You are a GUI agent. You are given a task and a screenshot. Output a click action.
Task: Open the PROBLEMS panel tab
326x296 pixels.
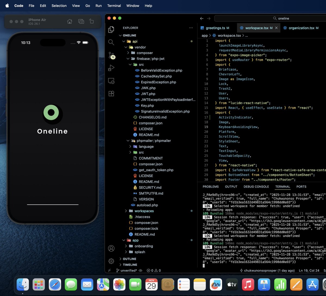pyautogui.click(x=211, y=187)
